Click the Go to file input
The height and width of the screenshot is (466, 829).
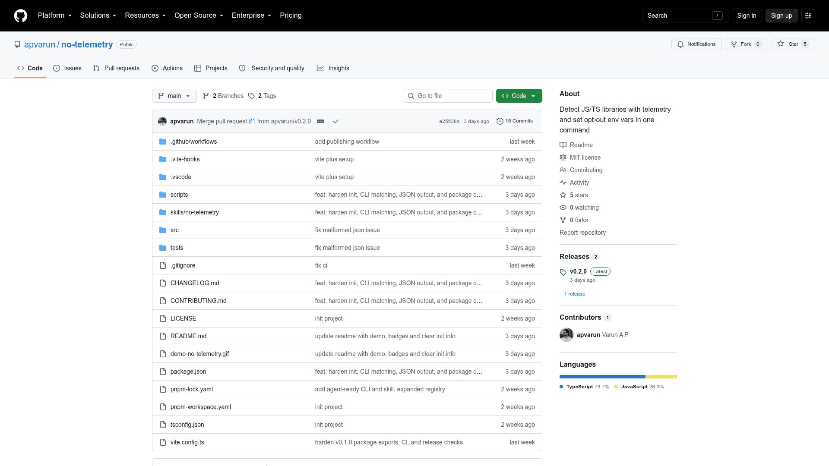tap(448, 96)
